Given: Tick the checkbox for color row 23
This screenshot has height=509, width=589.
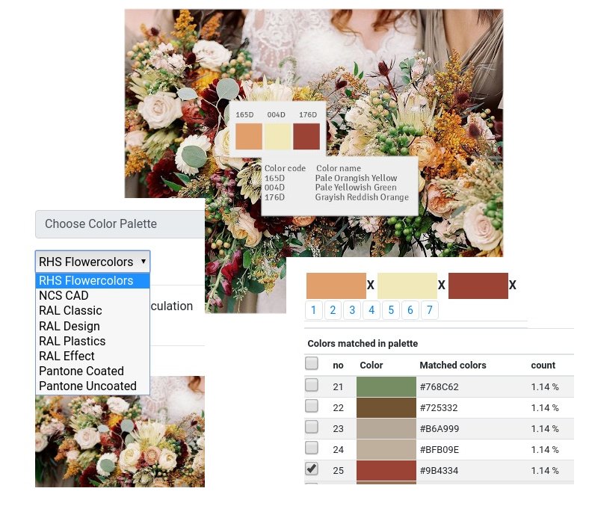Looking at the screenshot, I should click(x=312, y=428).
